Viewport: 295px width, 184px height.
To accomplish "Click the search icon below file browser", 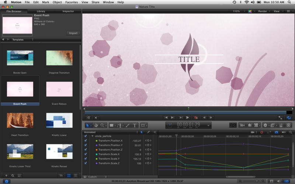I will [13, 176].
